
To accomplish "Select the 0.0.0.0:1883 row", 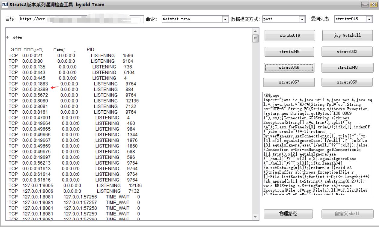I will click(x=72, y=84).
